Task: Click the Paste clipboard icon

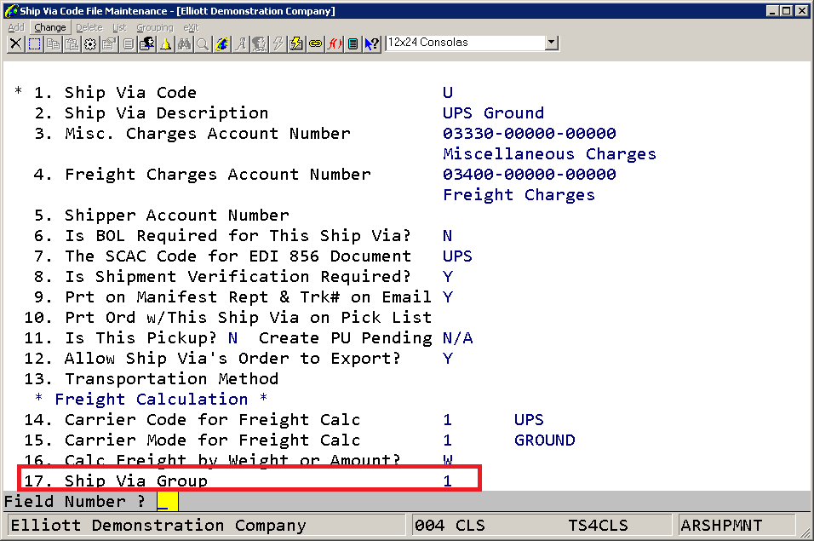Action: (x=72, y=44)
